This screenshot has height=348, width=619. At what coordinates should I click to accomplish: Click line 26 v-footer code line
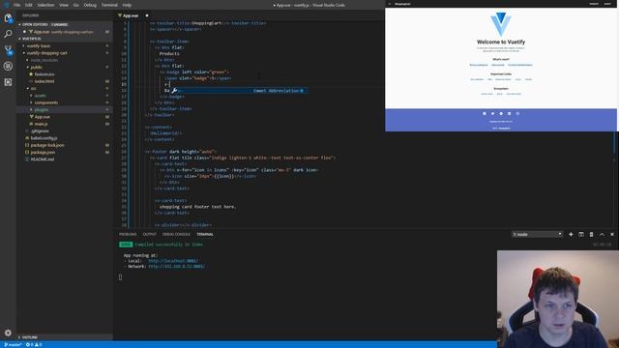point(181,152)
